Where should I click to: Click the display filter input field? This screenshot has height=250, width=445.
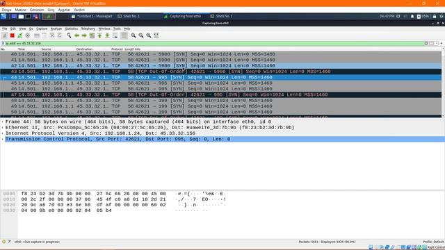pyautogui.click(x=214, y=43)
